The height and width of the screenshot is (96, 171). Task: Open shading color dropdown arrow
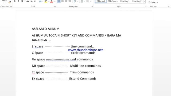pyautogui.click(x=85, y=1)
